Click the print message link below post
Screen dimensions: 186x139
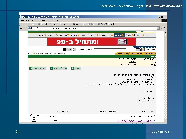tap(62, 111)
